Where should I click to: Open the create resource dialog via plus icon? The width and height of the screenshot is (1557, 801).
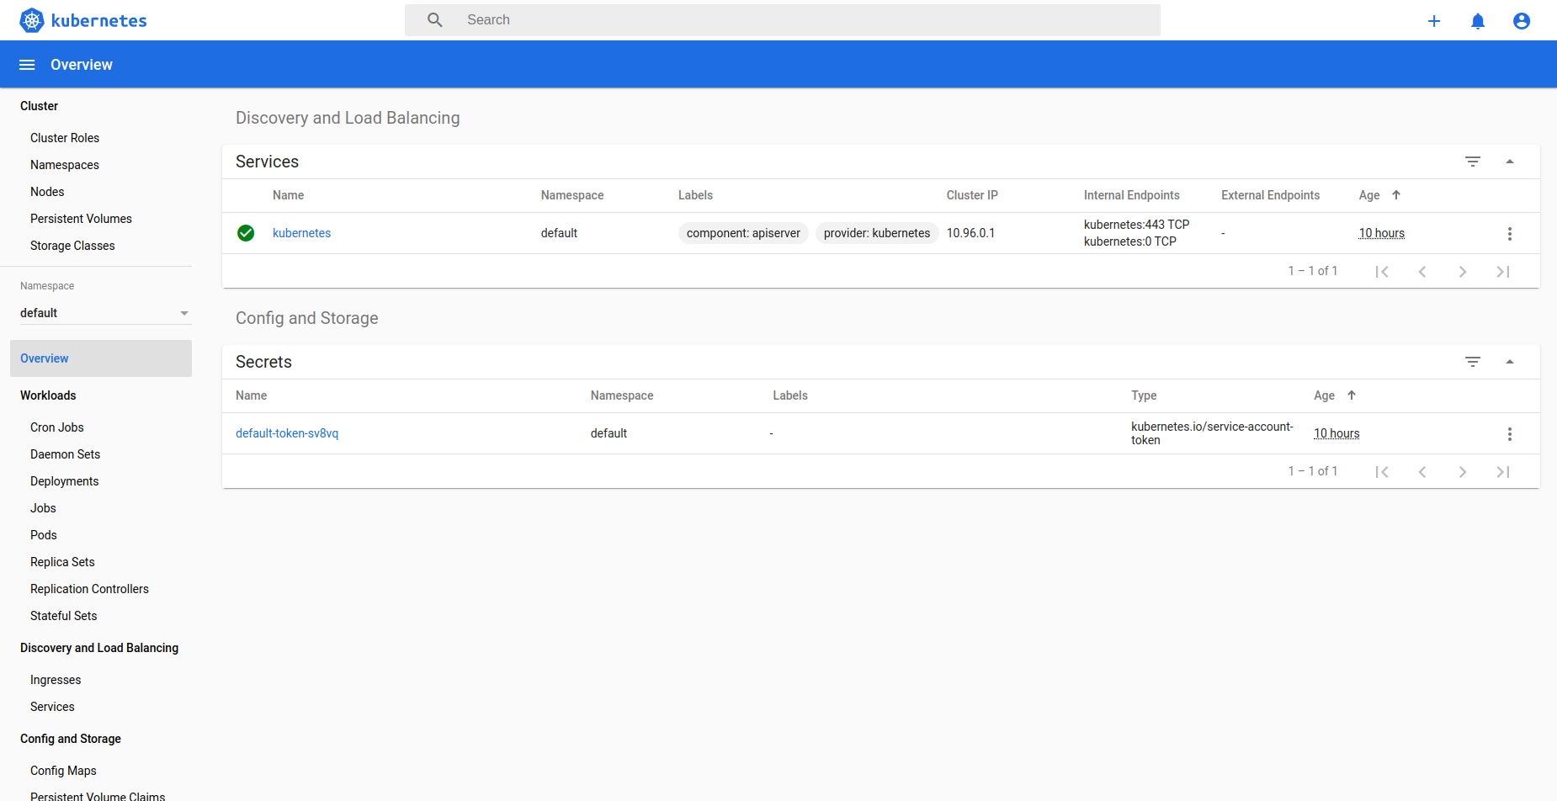coord(1434,20)
